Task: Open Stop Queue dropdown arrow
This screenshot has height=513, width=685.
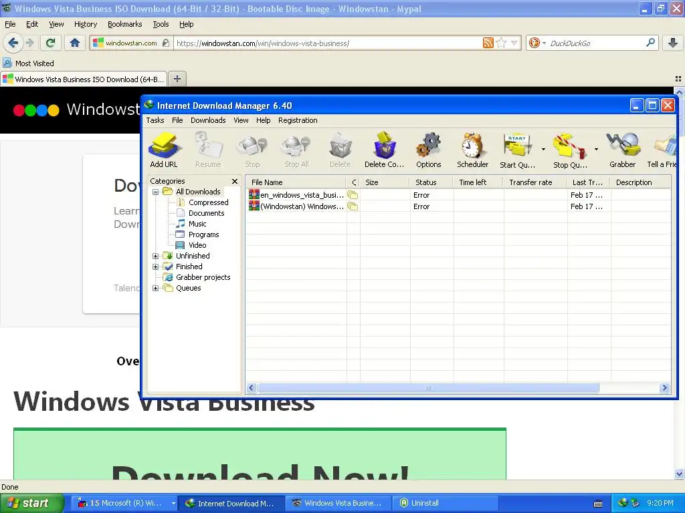Action: click(596, 150)
